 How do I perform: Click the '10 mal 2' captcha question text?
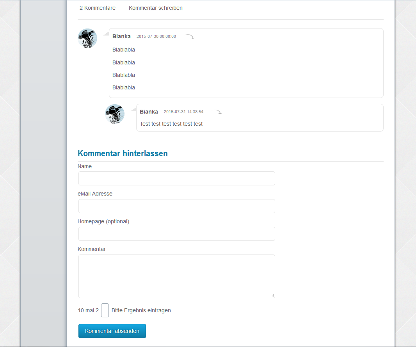tap(88, 310)
